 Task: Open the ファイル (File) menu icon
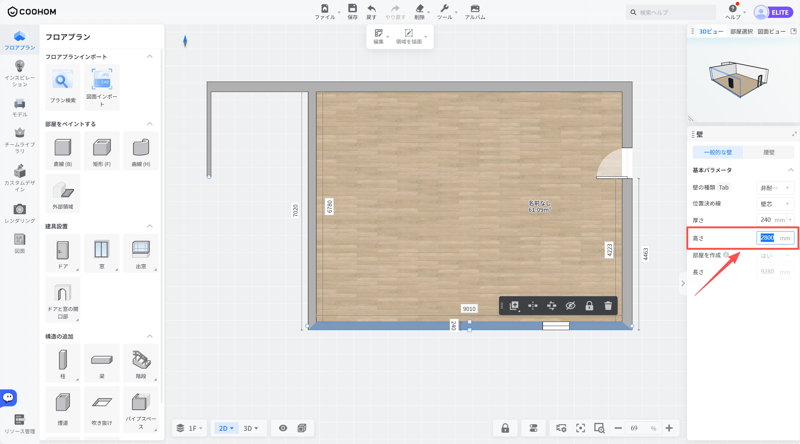[325, 8]
